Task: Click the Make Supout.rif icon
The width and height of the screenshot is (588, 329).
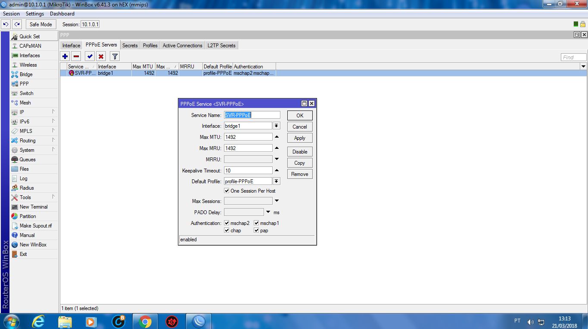Action: pos(15,226)
